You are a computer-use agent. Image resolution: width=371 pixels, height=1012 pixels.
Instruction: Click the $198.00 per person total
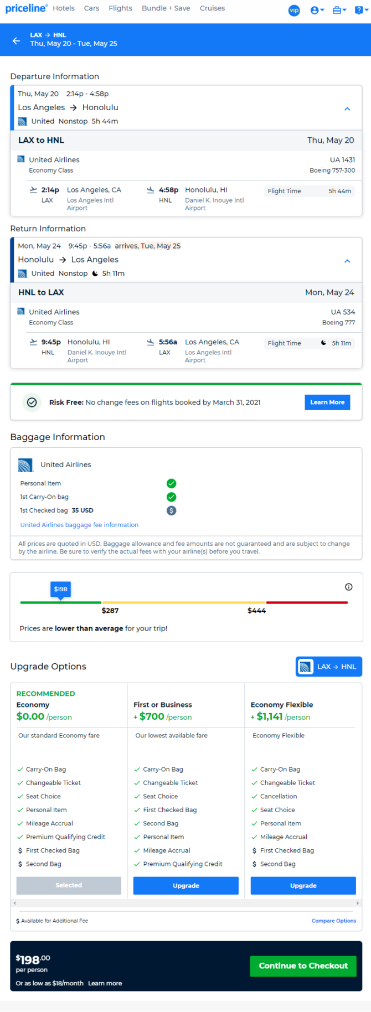click(x=33, y=963)
